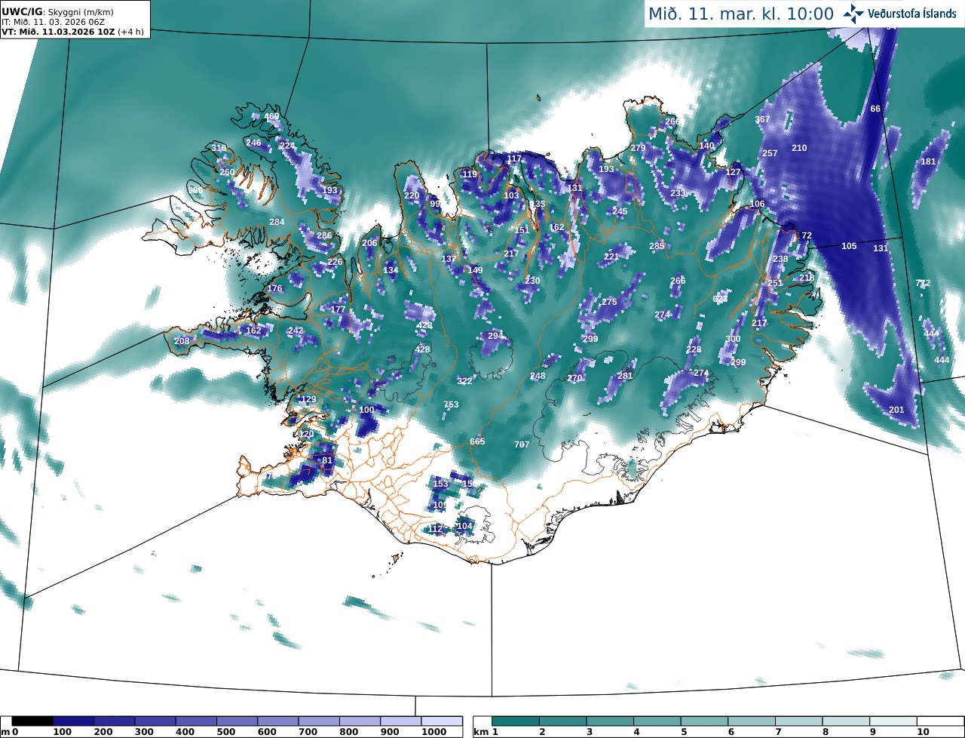
Task: Click the visibility value 119
Action: click(x=470, y=174)
